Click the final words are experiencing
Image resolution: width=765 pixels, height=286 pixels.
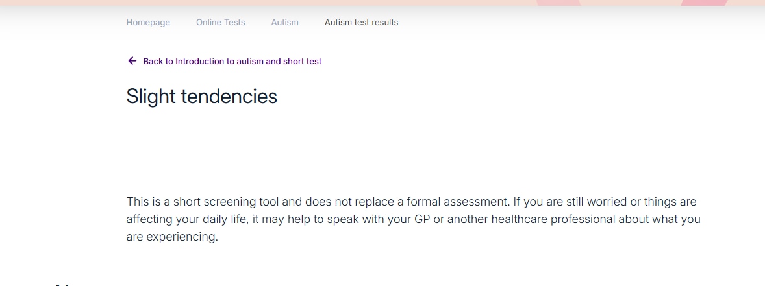171,237
